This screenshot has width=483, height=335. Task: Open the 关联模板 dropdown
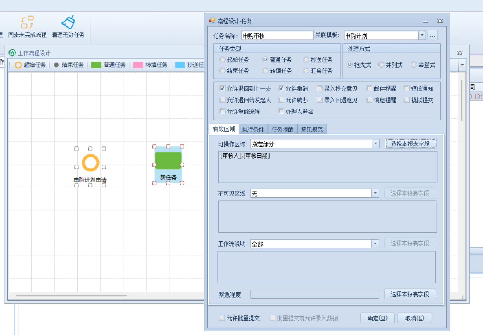(422, 36)
